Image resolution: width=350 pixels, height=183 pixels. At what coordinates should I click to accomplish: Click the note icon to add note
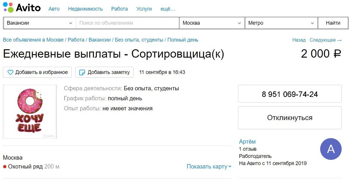83,72
